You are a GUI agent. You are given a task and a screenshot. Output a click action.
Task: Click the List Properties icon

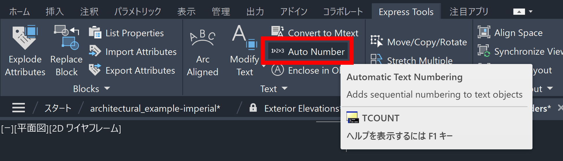pos(95,33)
